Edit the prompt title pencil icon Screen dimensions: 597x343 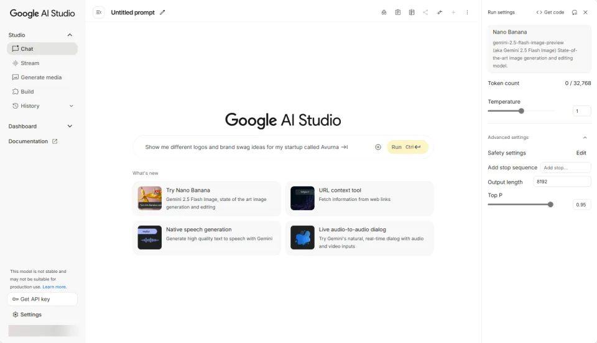tap(162, 12)
